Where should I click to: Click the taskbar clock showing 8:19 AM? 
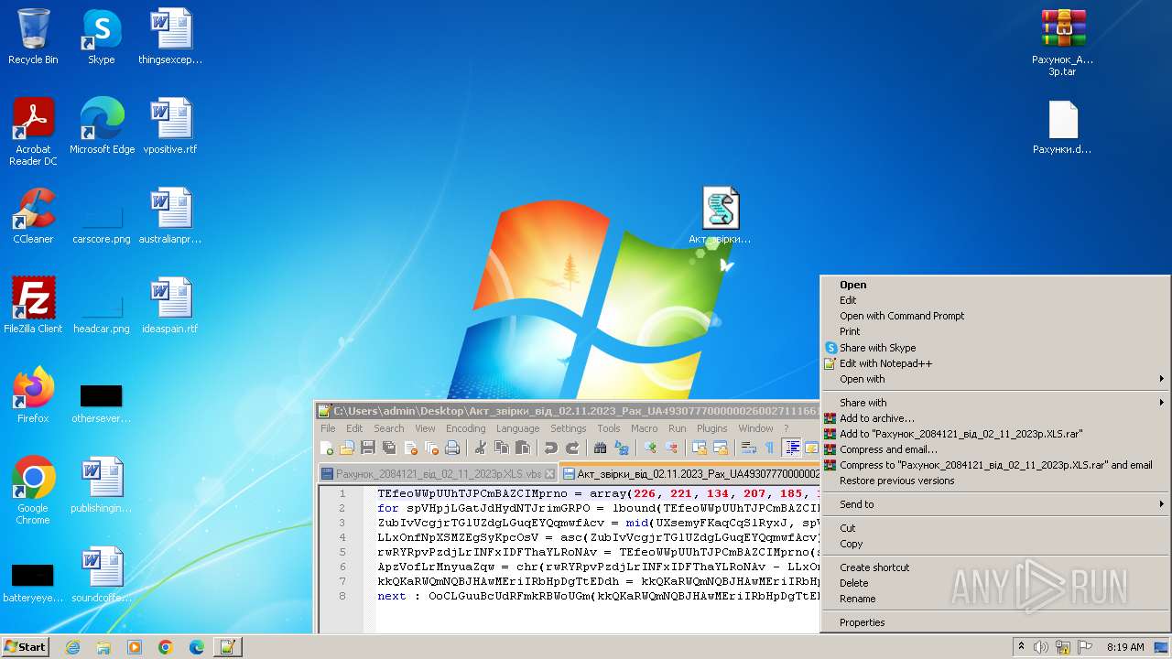[x=1125, y=647]
